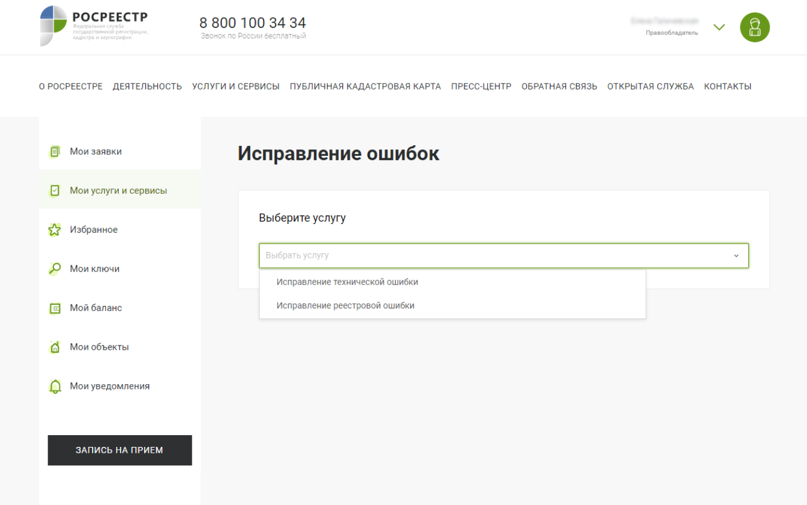Click the Мои уведомления bell icon
Image resolution: width=807 pixels, height=505 pixels.
[x=55, y=386]
